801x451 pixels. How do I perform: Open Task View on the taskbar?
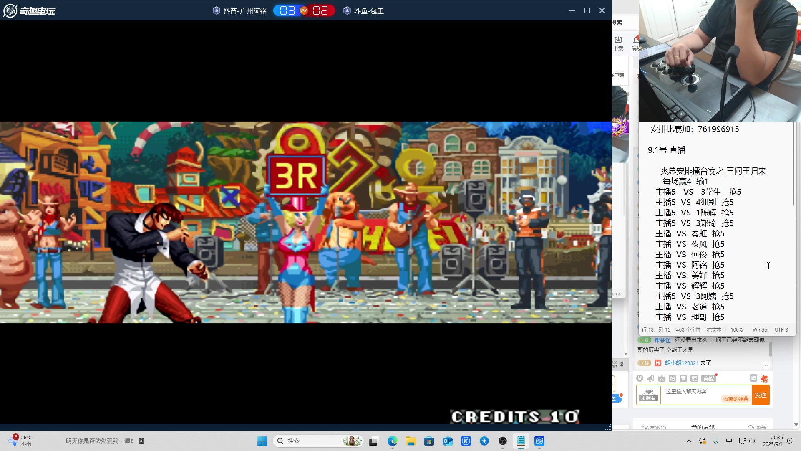pos(373,441)
